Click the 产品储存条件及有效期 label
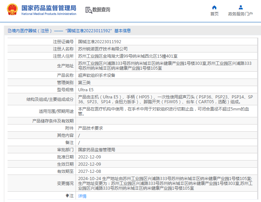 [53, 121]
